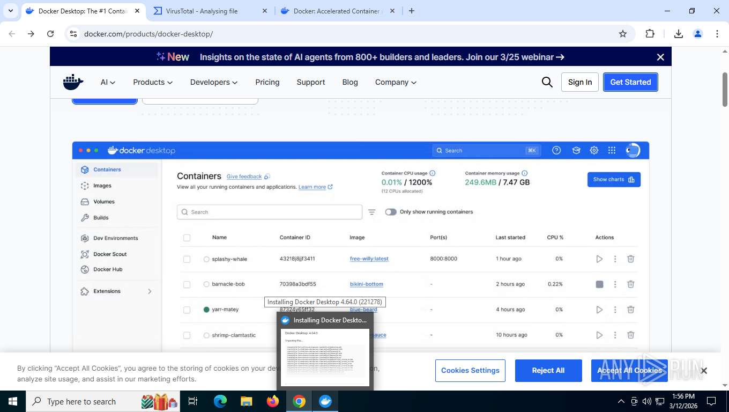
Task: Open the three-dot menu for barnacle-bob row
Action: click(x=615, y=284)
